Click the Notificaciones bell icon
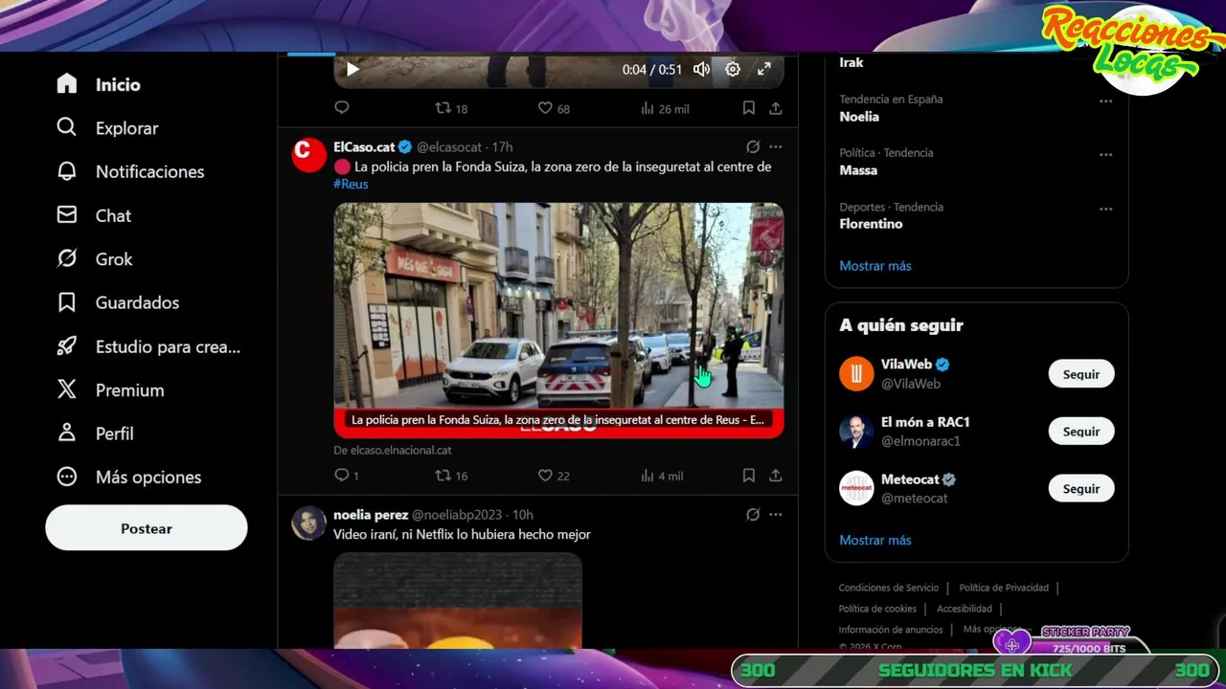 point(66,171)
